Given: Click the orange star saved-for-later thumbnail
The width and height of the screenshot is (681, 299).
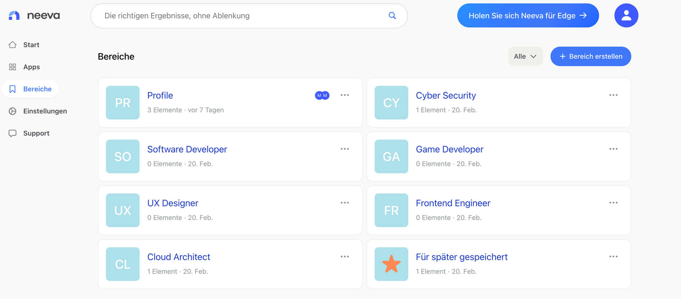Looking at the screenshot, I should pos(391,264).
